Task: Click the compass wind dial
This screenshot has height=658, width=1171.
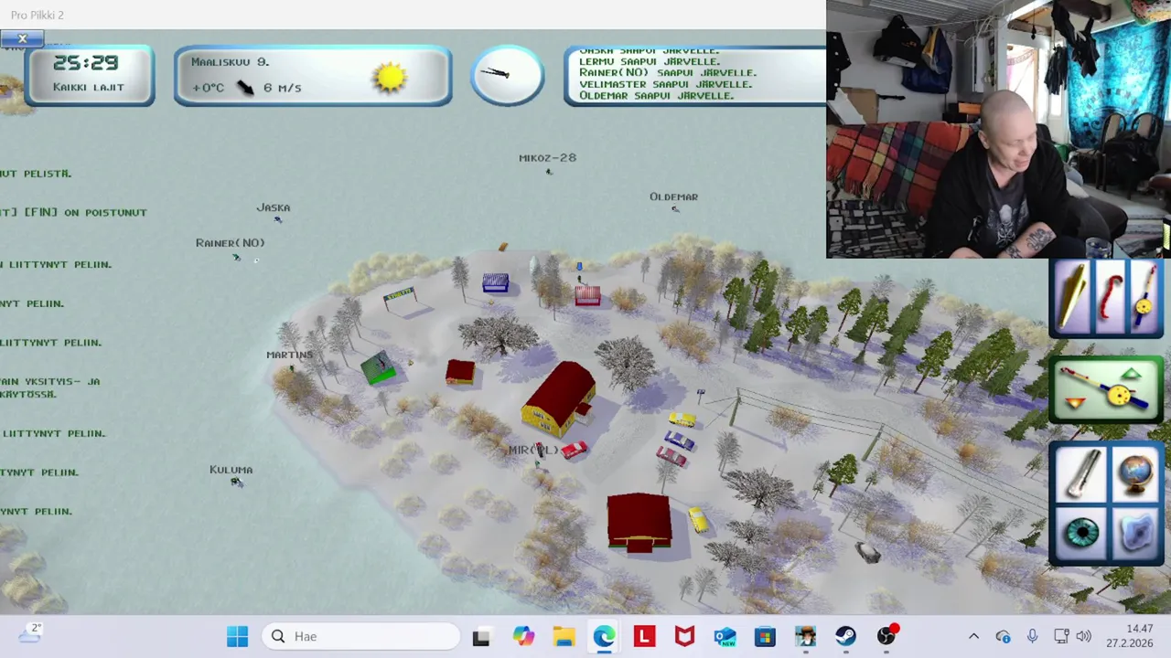Action: click(x=508, y=74)
